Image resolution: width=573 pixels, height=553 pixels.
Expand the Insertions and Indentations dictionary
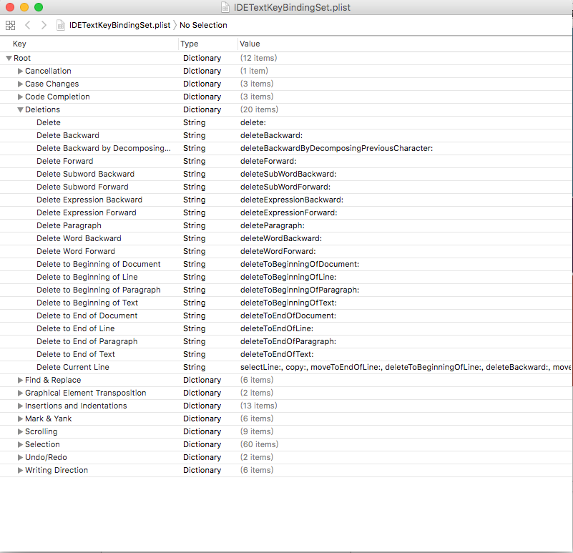20,406
